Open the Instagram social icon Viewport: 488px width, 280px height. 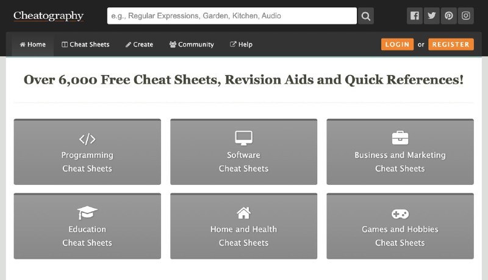click(466, 16)
